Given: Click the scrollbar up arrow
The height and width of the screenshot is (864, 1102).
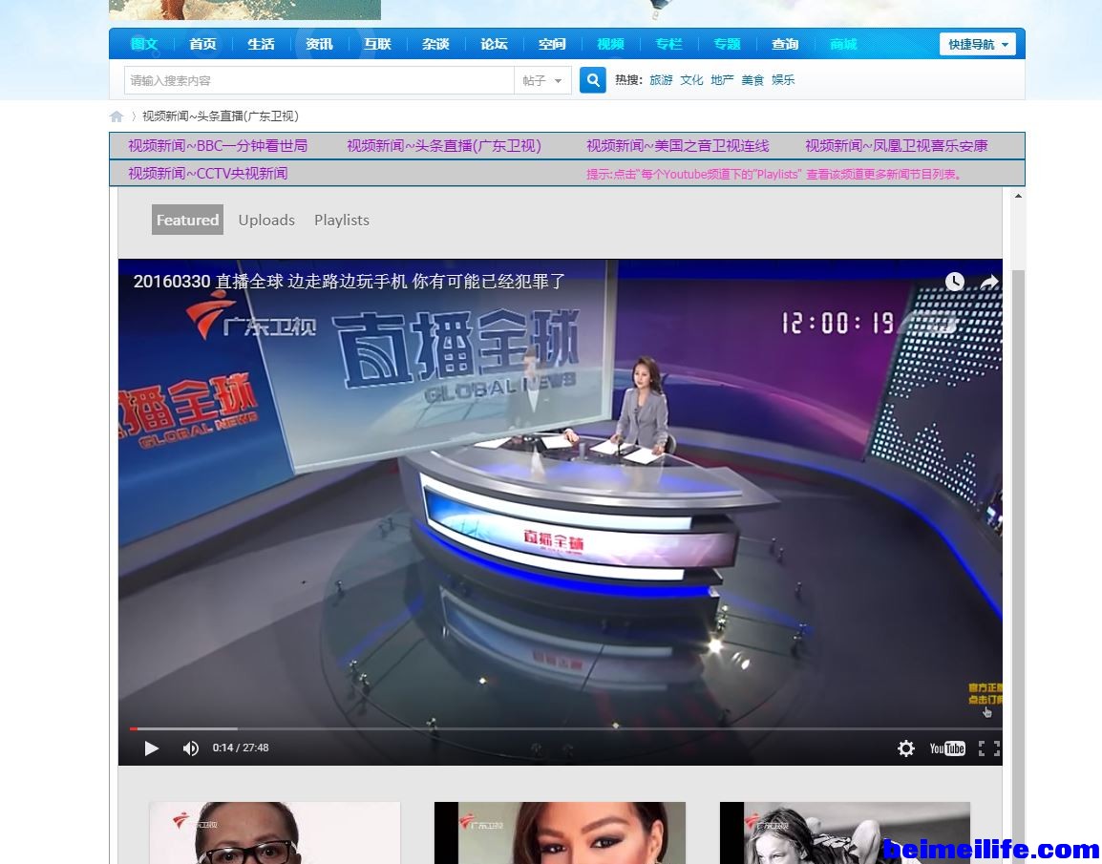Looking at the screenshot, I should 1018,196.
